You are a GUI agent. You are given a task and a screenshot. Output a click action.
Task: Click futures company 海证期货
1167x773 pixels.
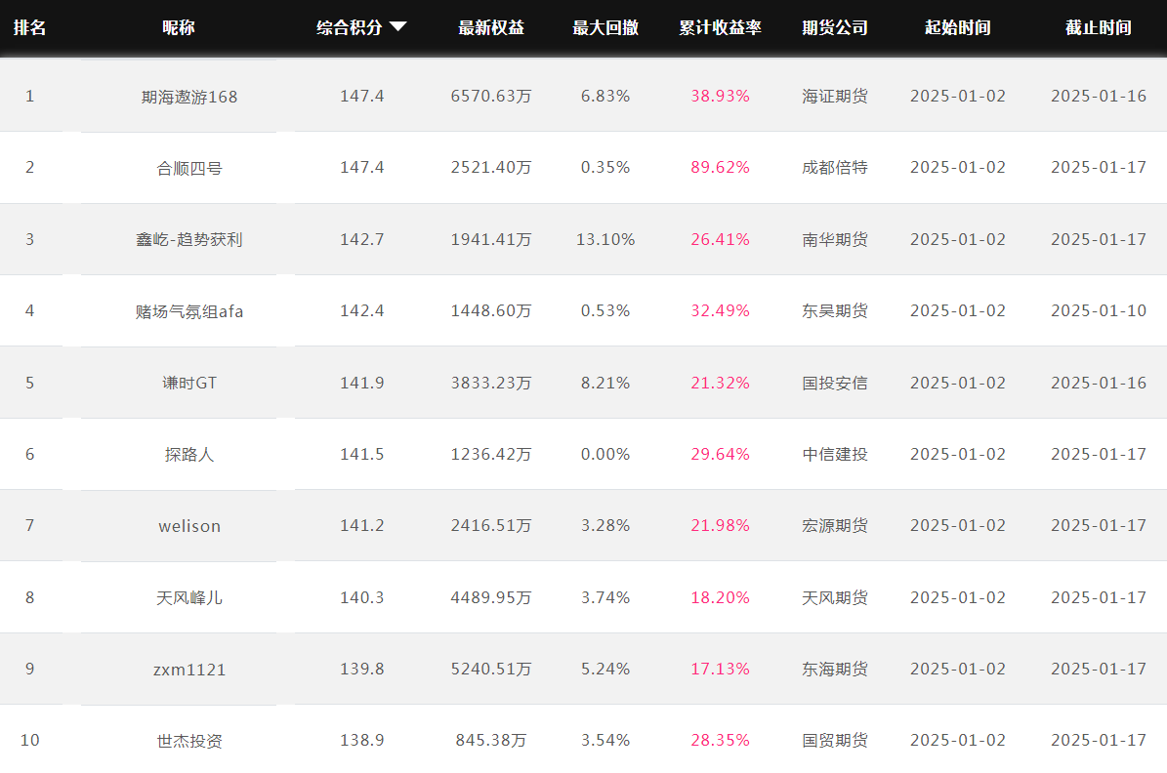(834, 96)
